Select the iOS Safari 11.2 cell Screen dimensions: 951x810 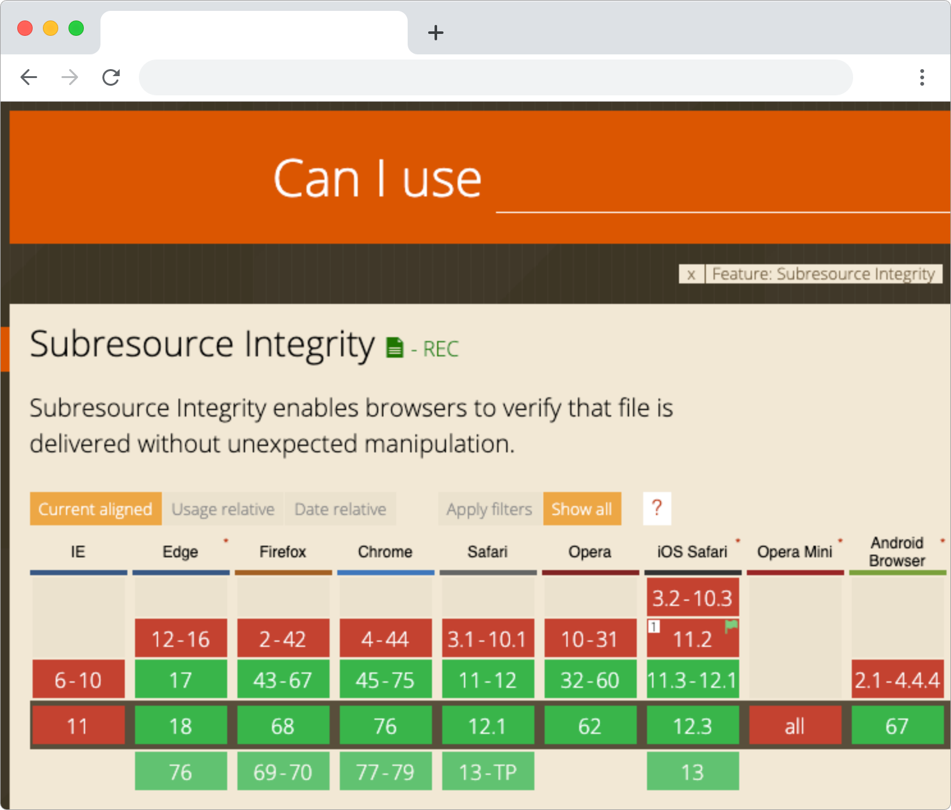pyautogui.click(x=692, y=639)
